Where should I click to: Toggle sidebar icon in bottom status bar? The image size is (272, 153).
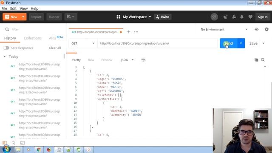pyautogui.click(x=5, y=143)
